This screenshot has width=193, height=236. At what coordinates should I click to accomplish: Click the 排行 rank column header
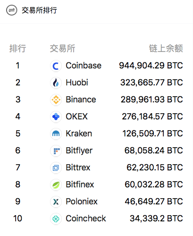coord(17,48)
